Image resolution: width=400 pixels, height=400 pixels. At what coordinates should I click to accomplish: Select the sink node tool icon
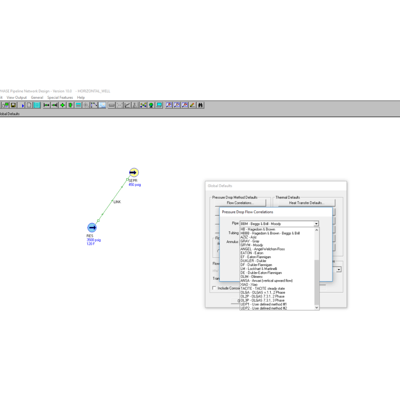click(54, 105)
